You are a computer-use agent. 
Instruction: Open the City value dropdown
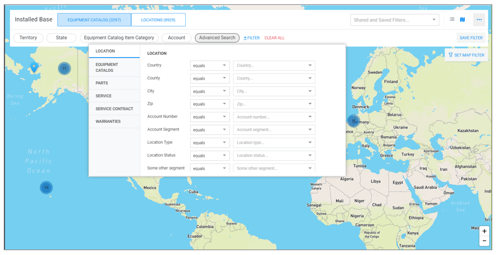(274, 91)
